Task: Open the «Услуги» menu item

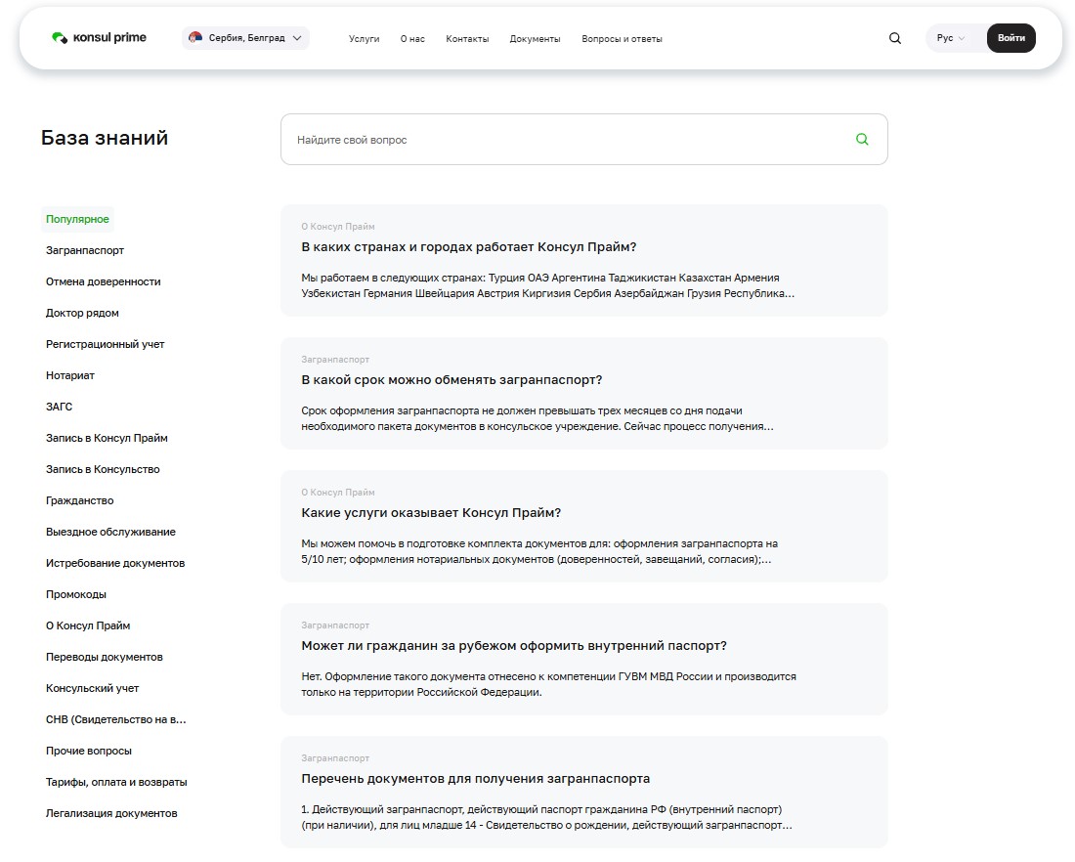Action: point(364,38)
